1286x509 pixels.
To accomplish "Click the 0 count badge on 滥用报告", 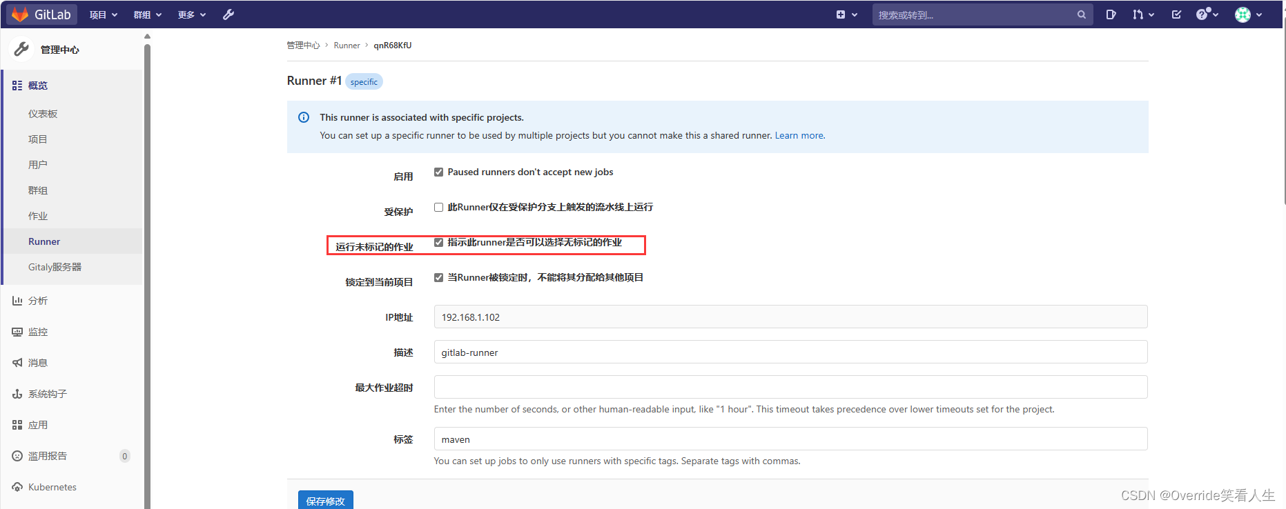I will [125, 456].
